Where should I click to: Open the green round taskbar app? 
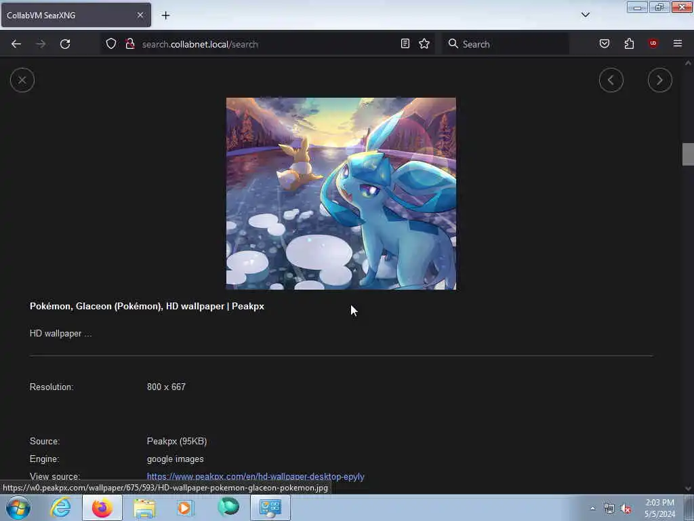[228, 507]
